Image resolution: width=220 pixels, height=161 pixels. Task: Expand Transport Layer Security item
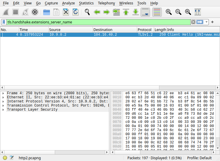3,110
